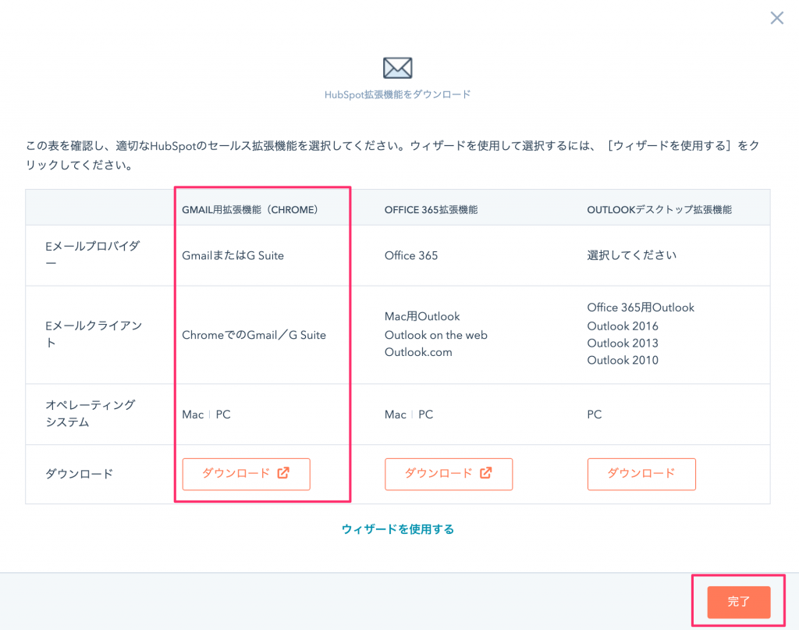
Task: Click the オペレーティングシステム row label
Action: pos(91,414)
